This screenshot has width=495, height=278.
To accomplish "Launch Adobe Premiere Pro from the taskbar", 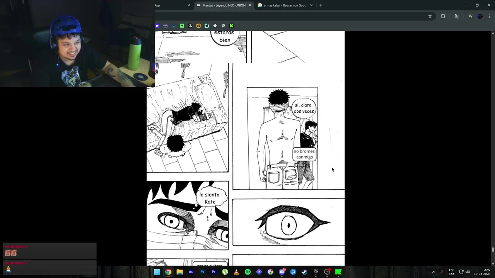I will (213, 272).
